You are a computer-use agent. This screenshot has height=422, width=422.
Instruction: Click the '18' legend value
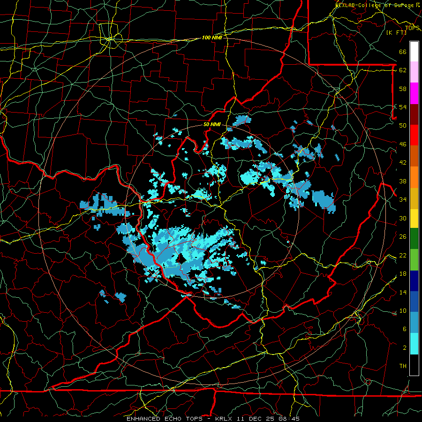403,274
